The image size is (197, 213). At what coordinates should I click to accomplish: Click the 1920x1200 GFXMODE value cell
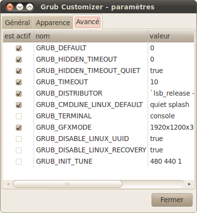[x=171, y=127]
